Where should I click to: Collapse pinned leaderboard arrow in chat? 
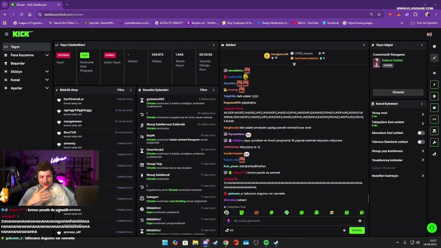(294, 64)
